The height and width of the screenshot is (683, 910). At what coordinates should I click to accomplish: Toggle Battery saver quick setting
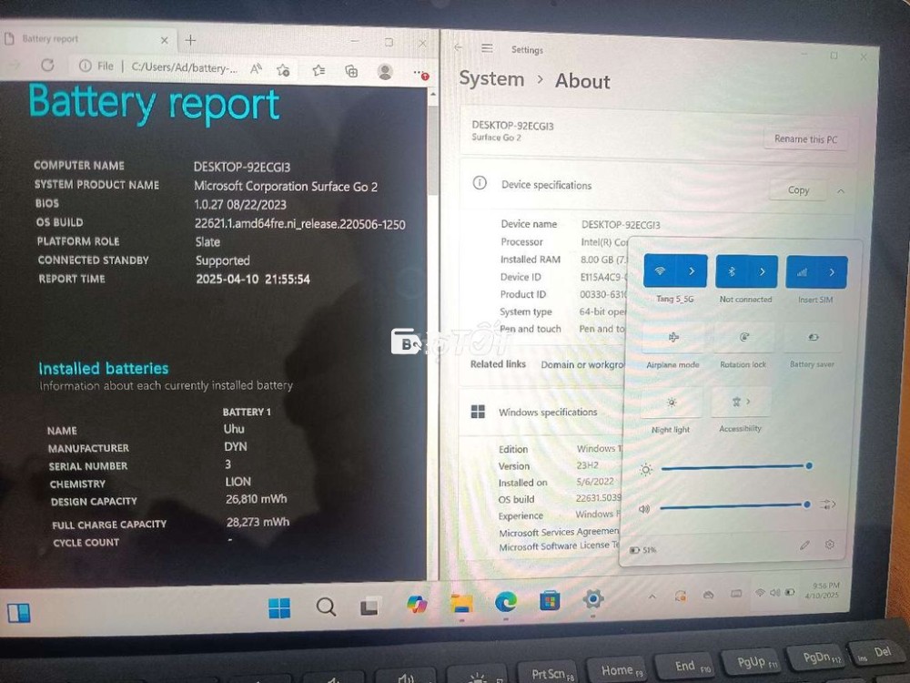tap(813, 338)
